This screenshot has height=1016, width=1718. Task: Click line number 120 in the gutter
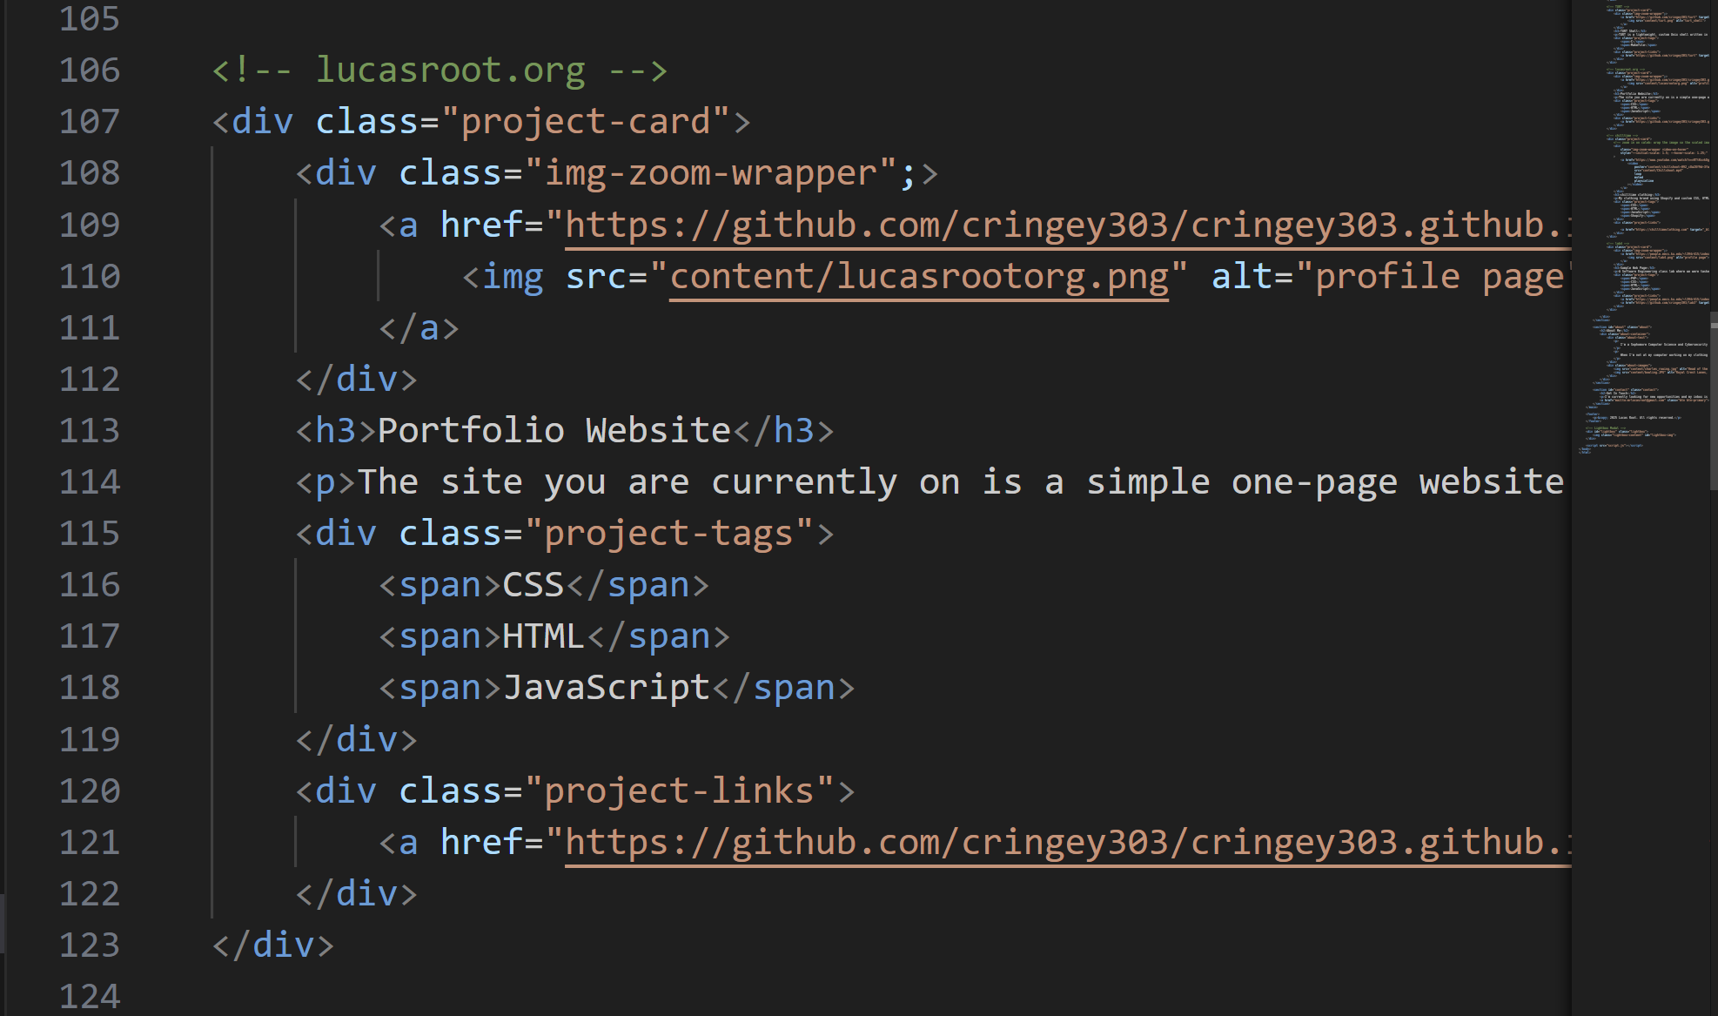[89, 791]
